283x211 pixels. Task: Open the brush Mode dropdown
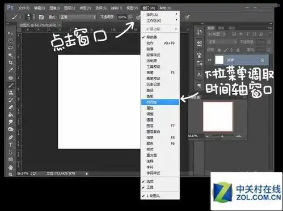click(x=78, y=17)
